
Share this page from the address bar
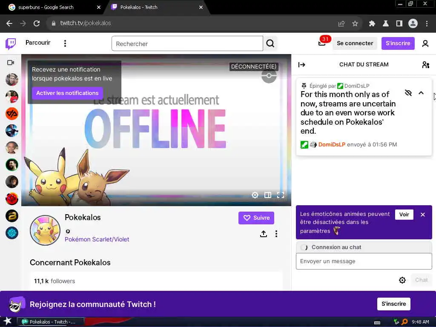click(x=341, y=24)
